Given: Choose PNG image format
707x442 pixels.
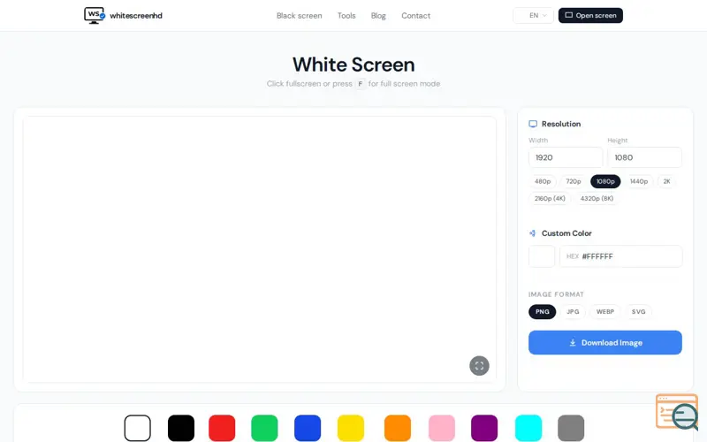Looking at the screenshot, I should click(x=542, y=312).
